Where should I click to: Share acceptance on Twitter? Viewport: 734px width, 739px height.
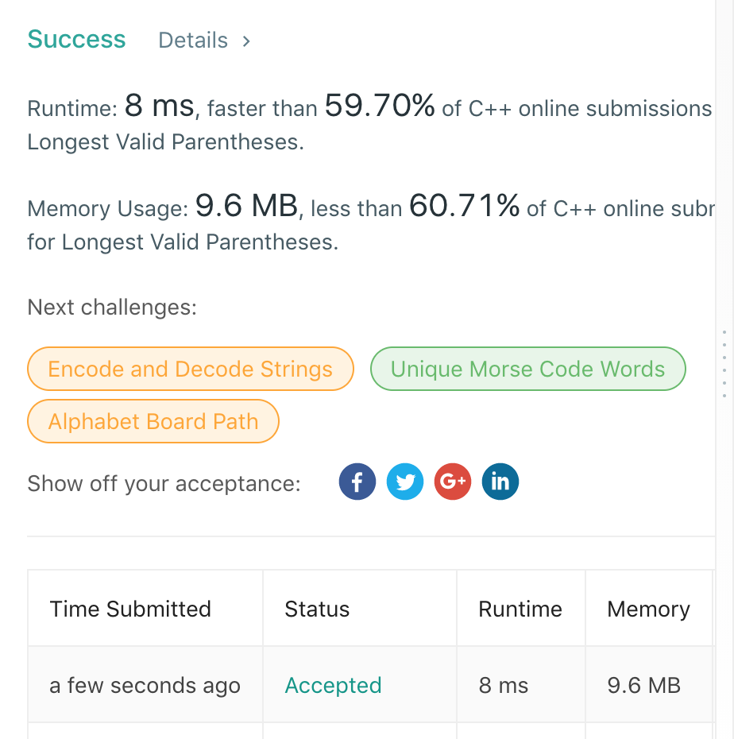coord(405,482)
